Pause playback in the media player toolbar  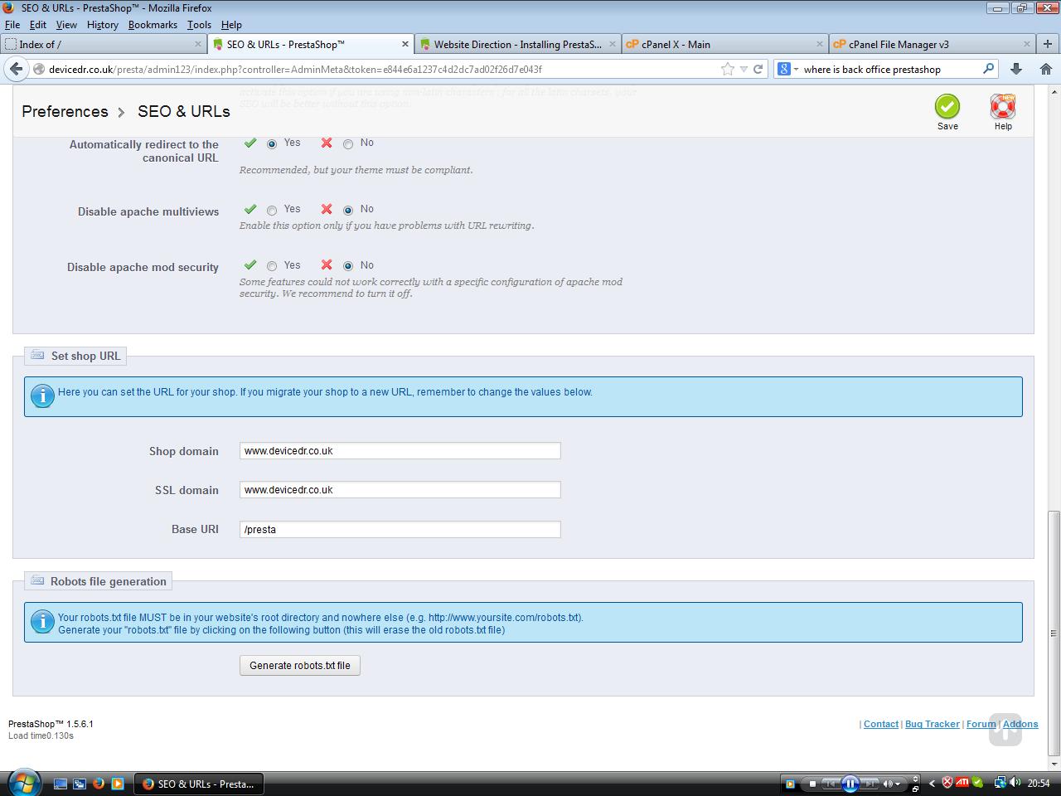(x=850, y=784)
